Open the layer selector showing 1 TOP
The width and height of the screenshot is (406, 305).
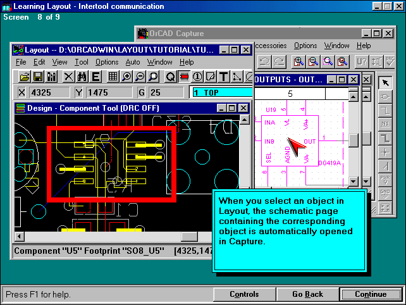[x=221, y=92]
